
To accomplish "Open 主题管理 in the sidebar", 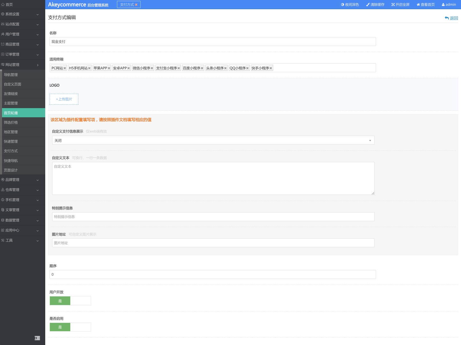I will (24, 103).
